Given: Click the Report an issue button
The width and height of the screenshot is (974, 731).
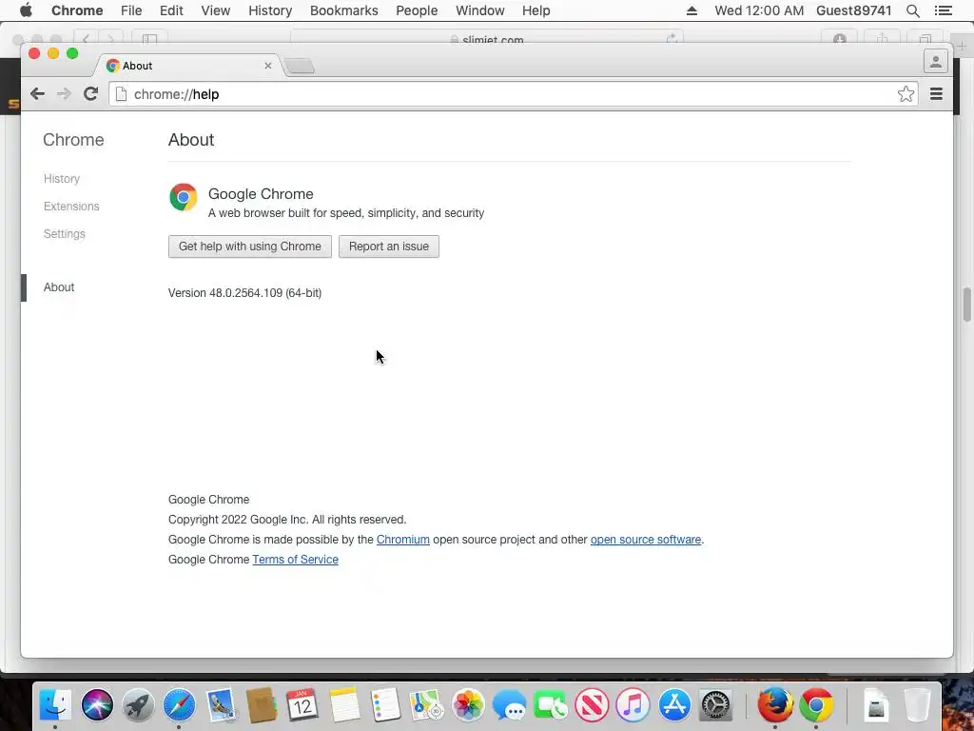Looking at the screenshot, I should point(389,247).
